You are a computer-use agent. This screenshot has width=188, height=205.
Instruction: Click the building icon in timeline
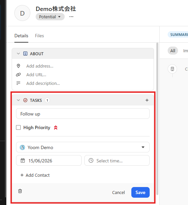(x=172, y=69)
